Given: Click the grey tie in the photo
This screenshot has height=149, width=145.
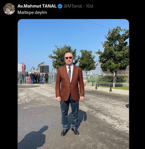Looking at the screenshot, I should point(69,74).
